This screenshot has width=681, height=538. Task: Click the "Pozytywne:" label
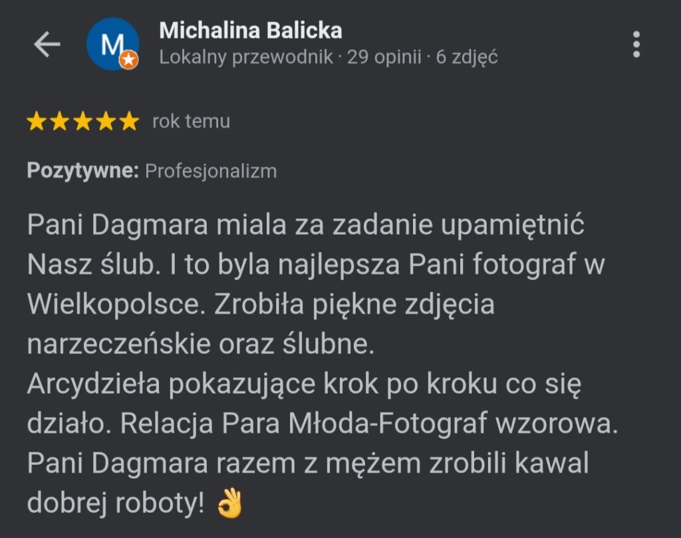82,171
